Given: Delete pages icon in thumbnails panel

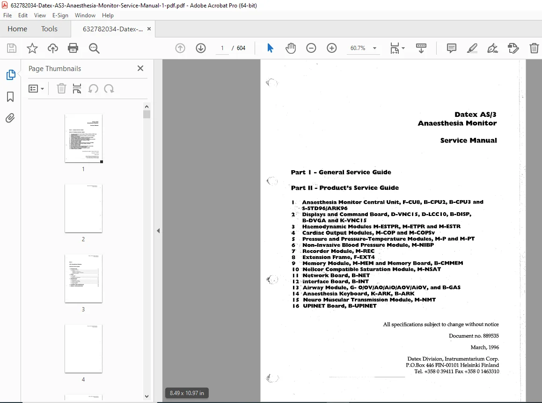Looking at the screenshot, I should [61, 89].
